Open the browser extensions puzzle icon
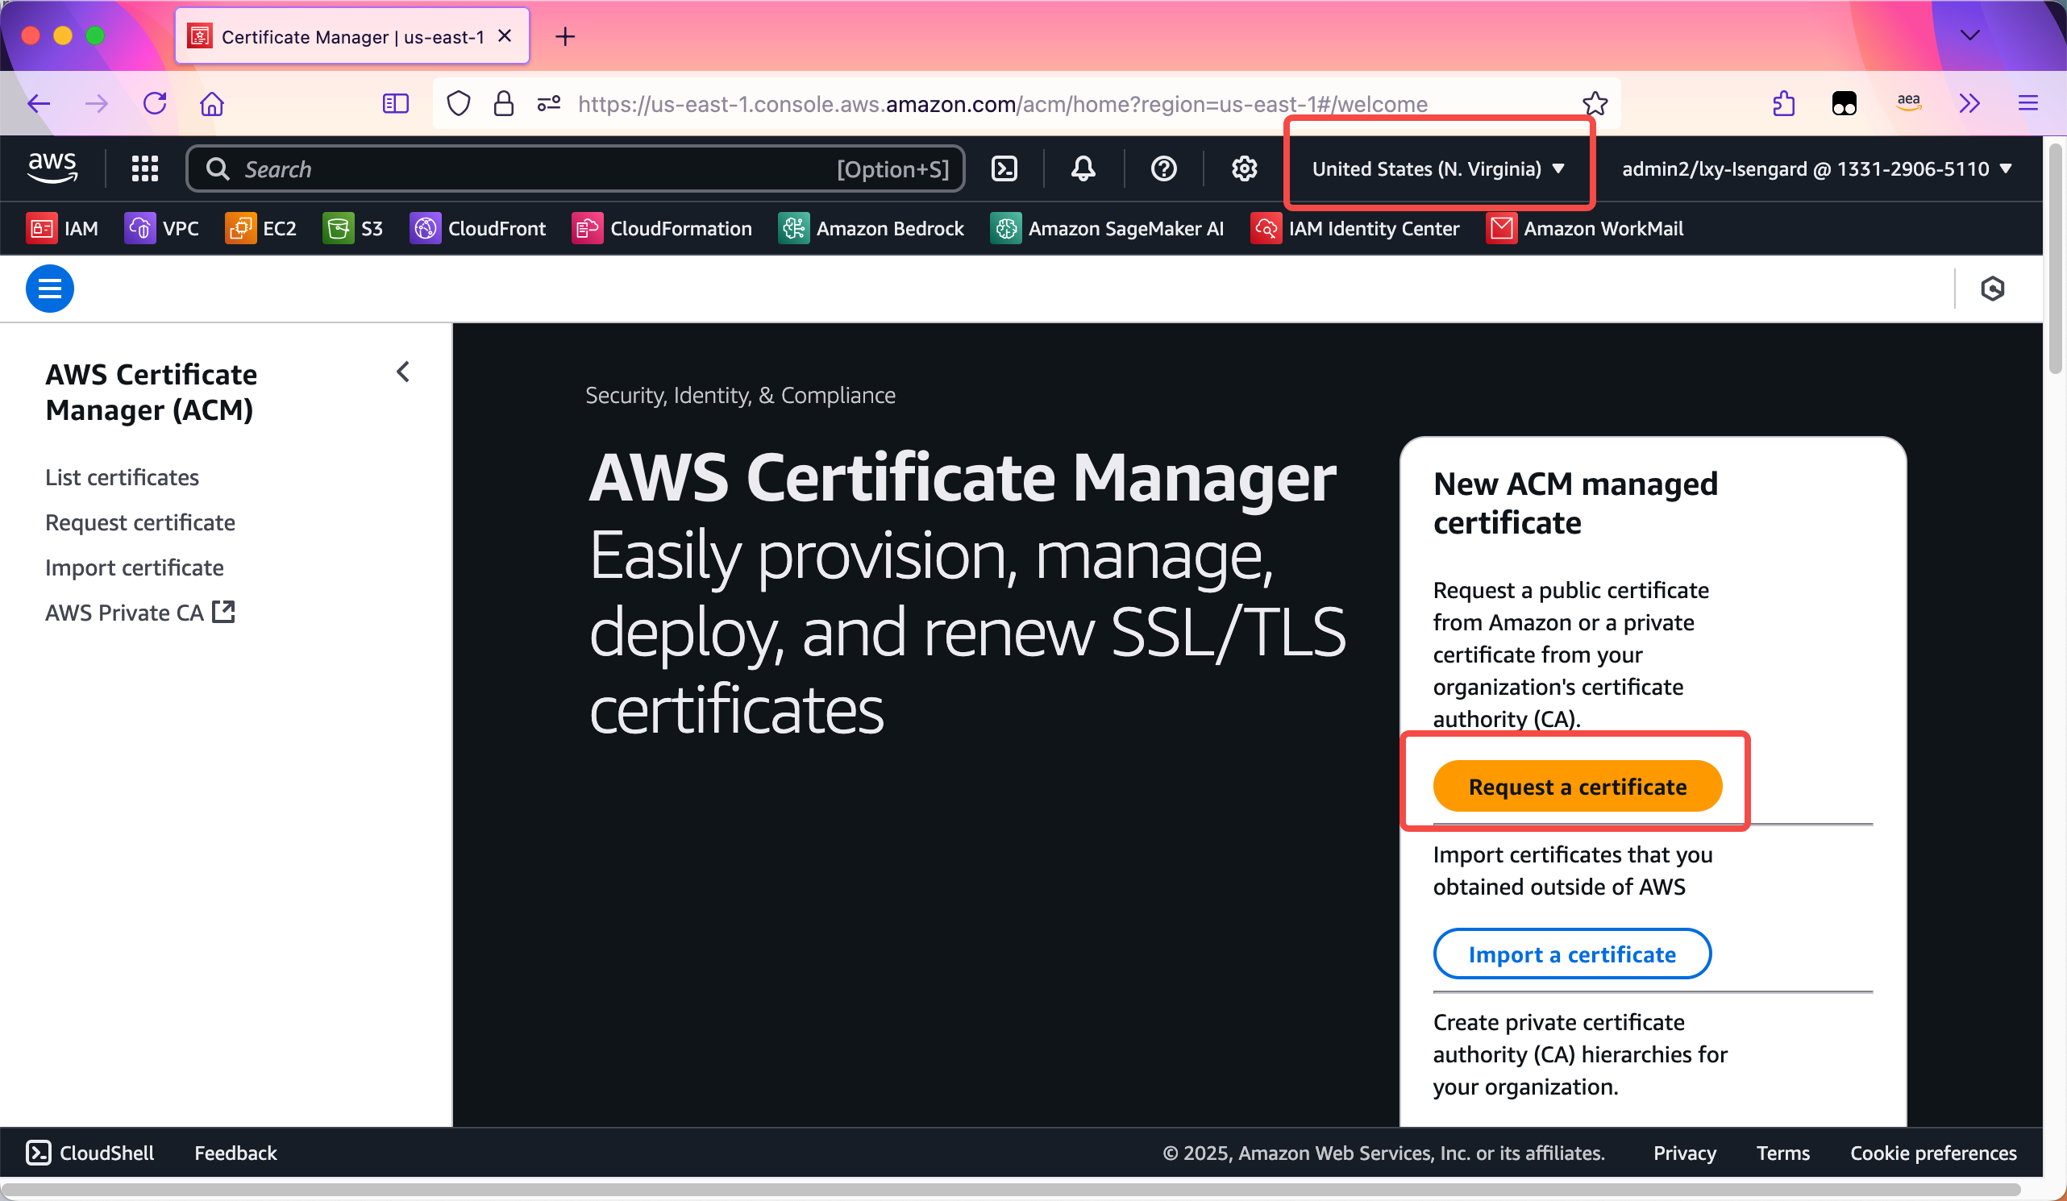This screenshot has width=2067, height=1201. 1783,103
